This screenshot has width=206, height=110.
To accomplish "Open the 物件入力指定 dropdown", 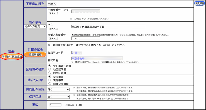I will pyautogui.click(x=35, y=26).
